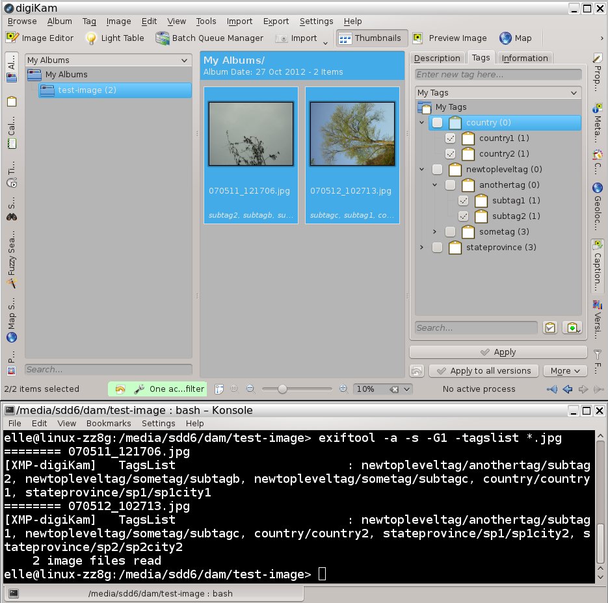Open the Albums left sidebar tab

[12, 68]
